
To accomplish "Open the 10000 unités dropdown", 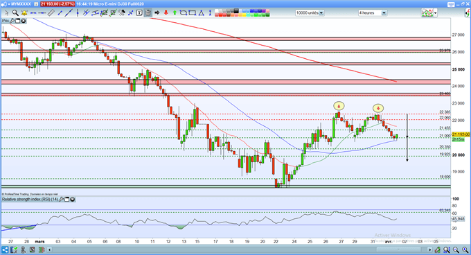I will 321,13.
